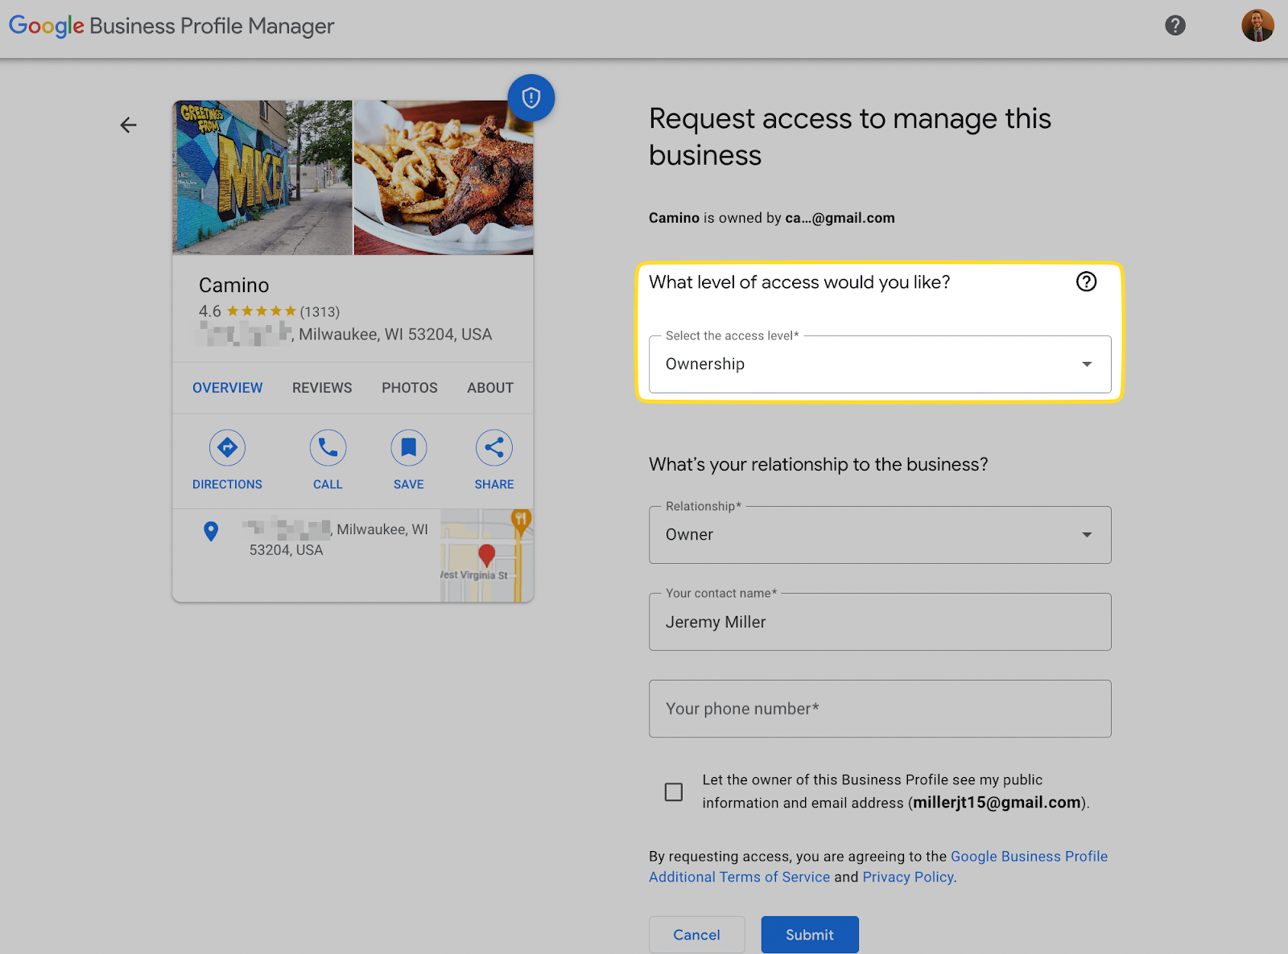
Task: Switch to the REVIEWS tab
Action: 322,388
